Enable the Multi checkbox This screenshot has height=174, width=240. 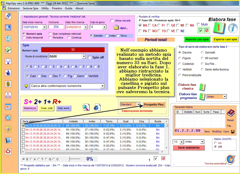pyautogui.click(x=198, y=24)
